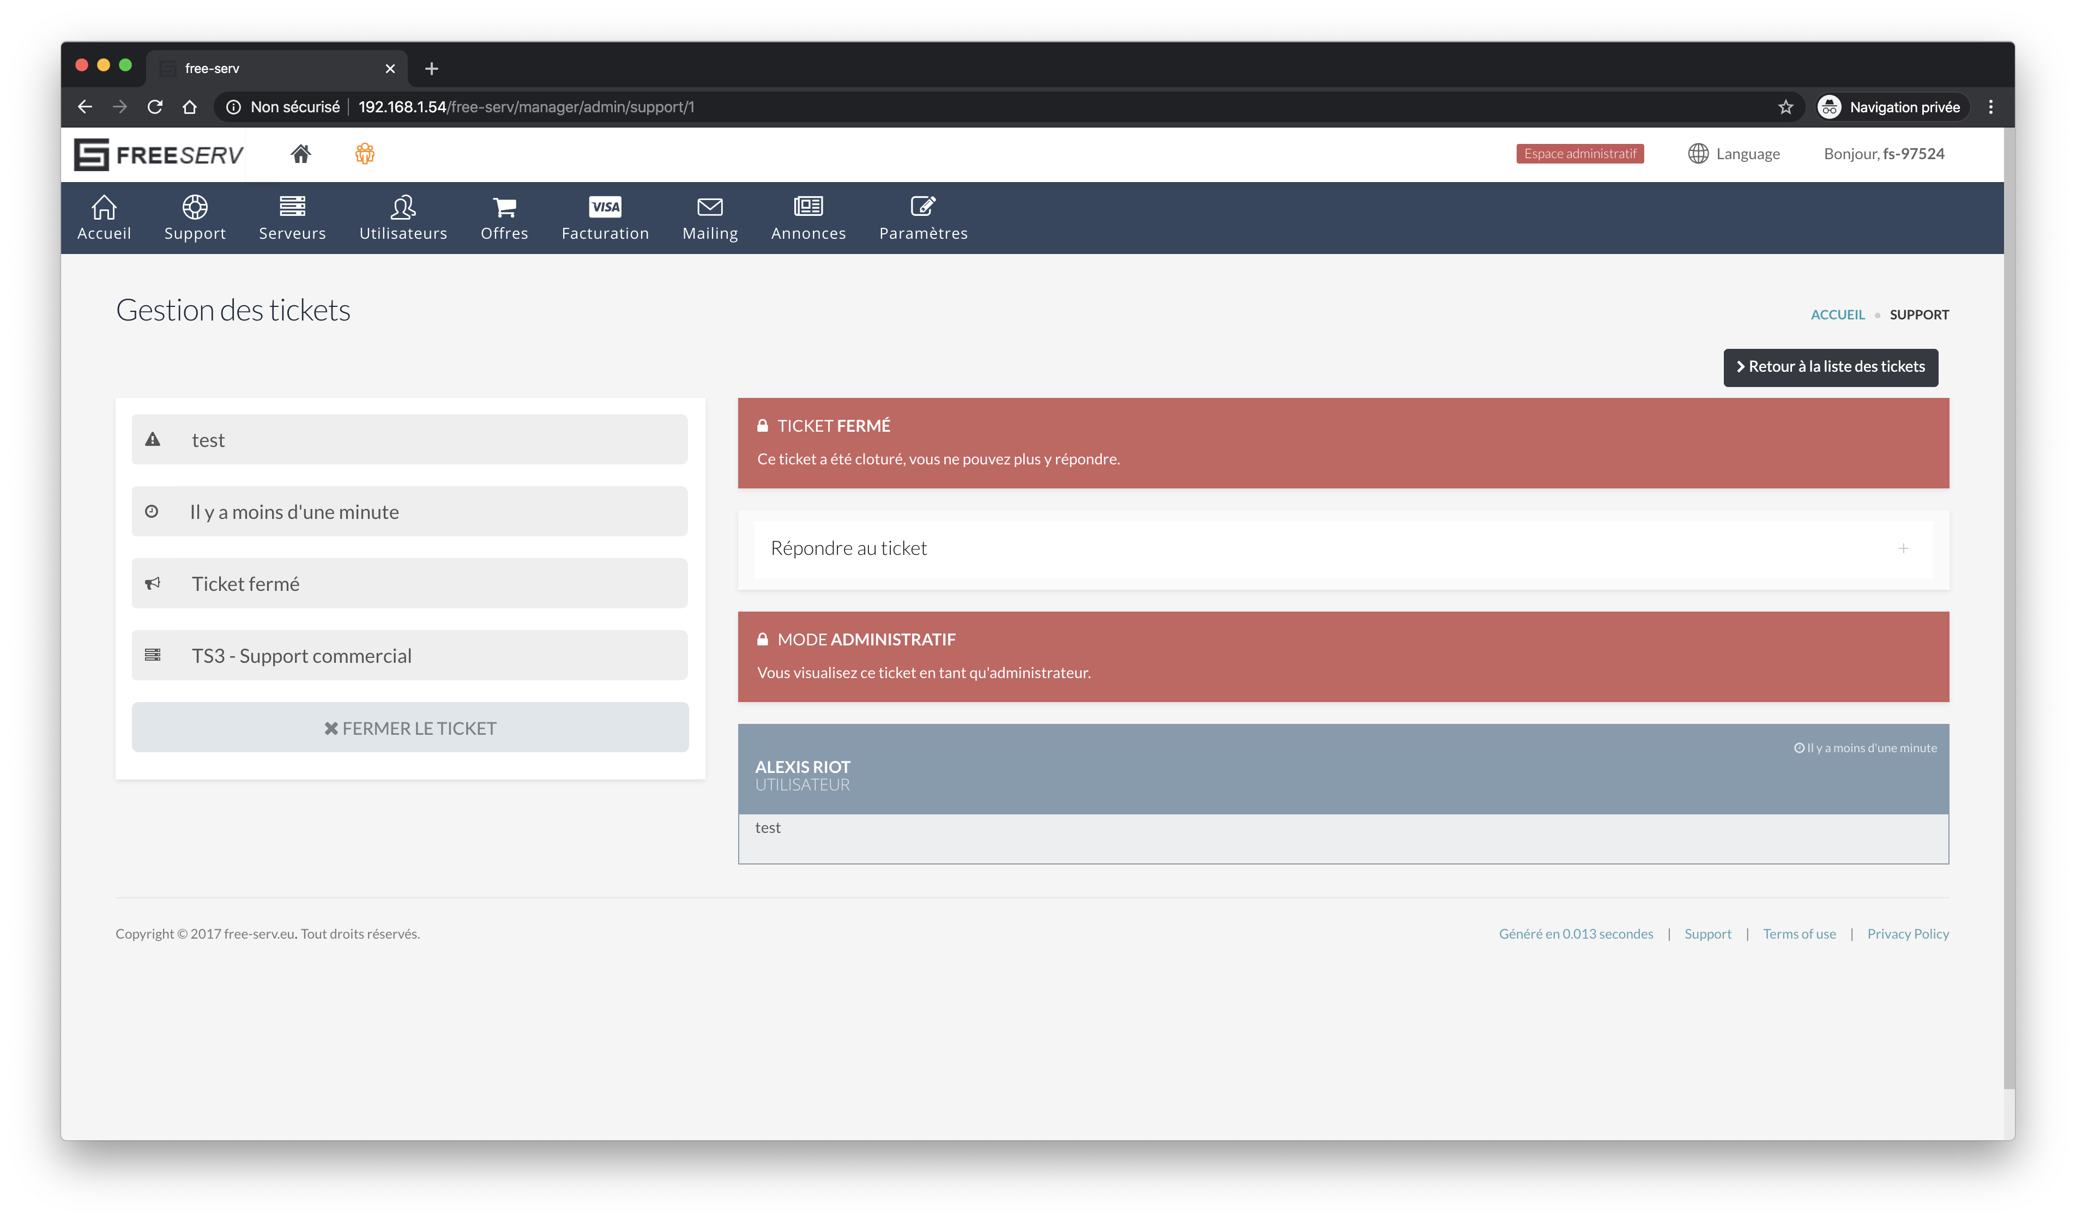Open the Mailing envelope section
Screen dimensions: 2076x1221
709,217
